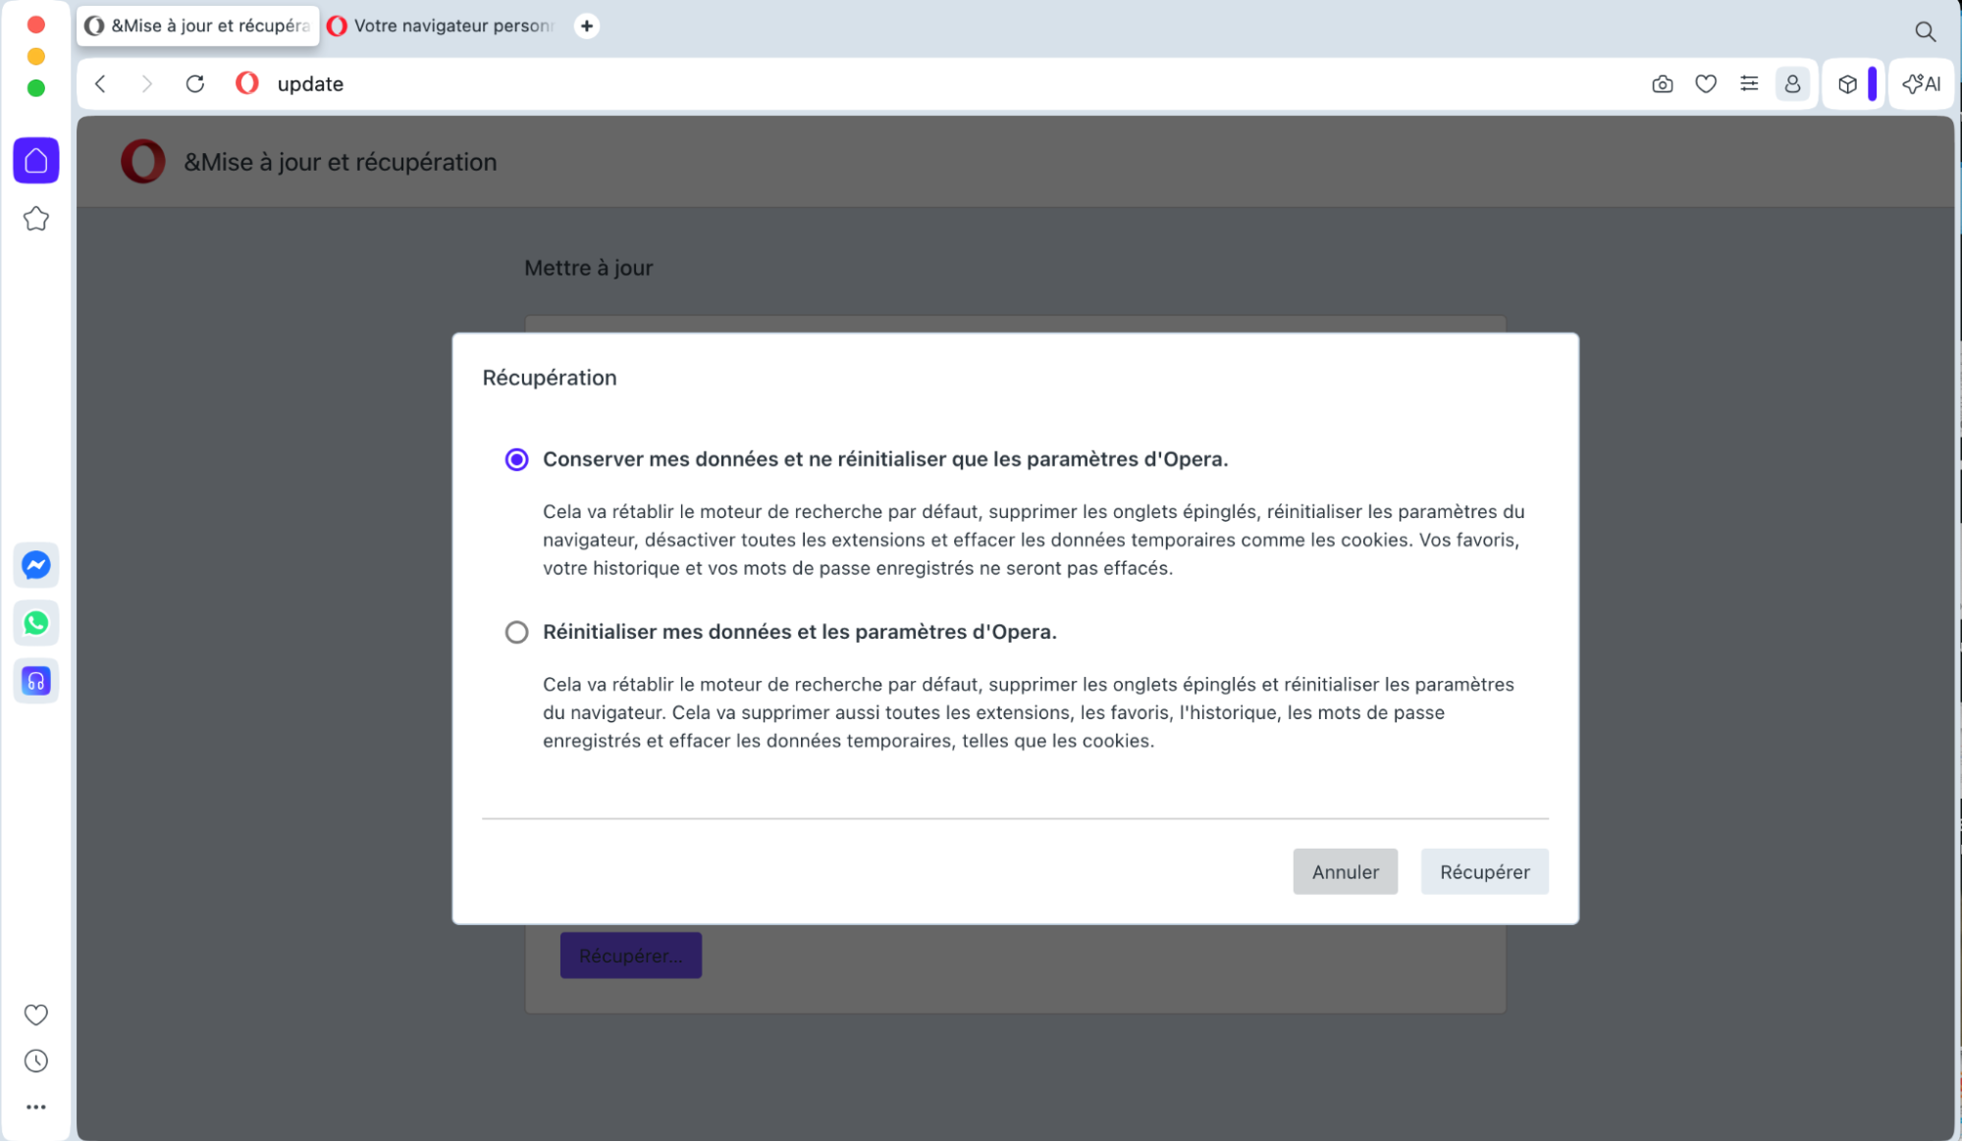This screenshot has width=1962, height=1142.
Task: Click the page heading Mise à jour et récupération
Action: (341, 162)
